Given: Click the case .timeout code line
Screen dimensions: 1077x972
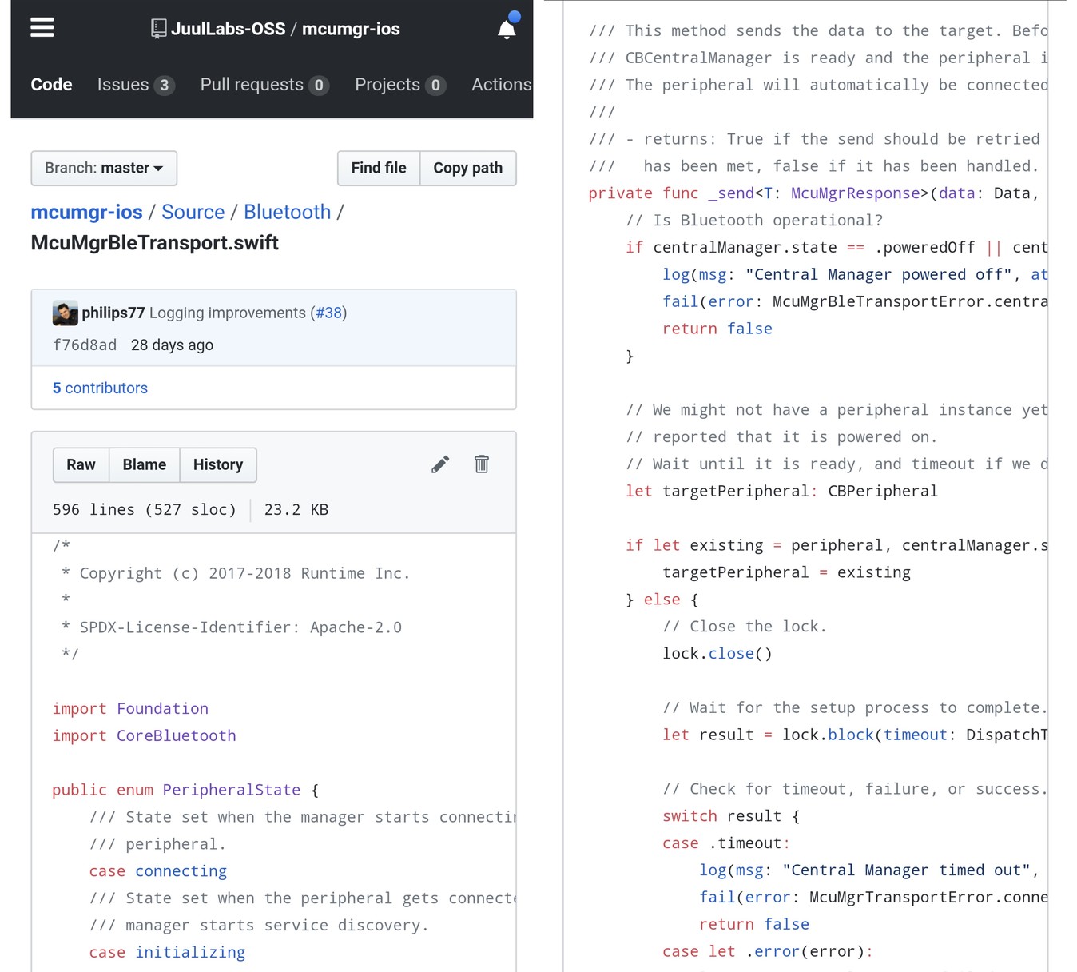Looking at the screenshot, I should coord(726,843).
